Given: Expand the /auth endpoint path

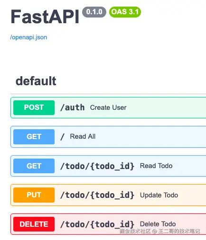Looking at the screenshot, I should pyautogui.click(x=73, y=107).
